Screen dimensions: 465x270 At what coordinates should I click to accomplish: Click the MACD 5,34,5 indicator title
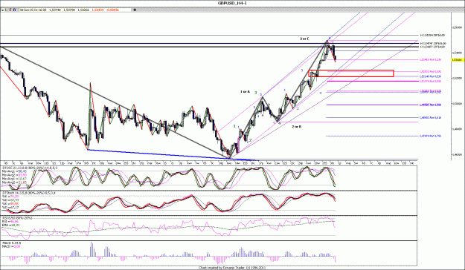point(11,243)
